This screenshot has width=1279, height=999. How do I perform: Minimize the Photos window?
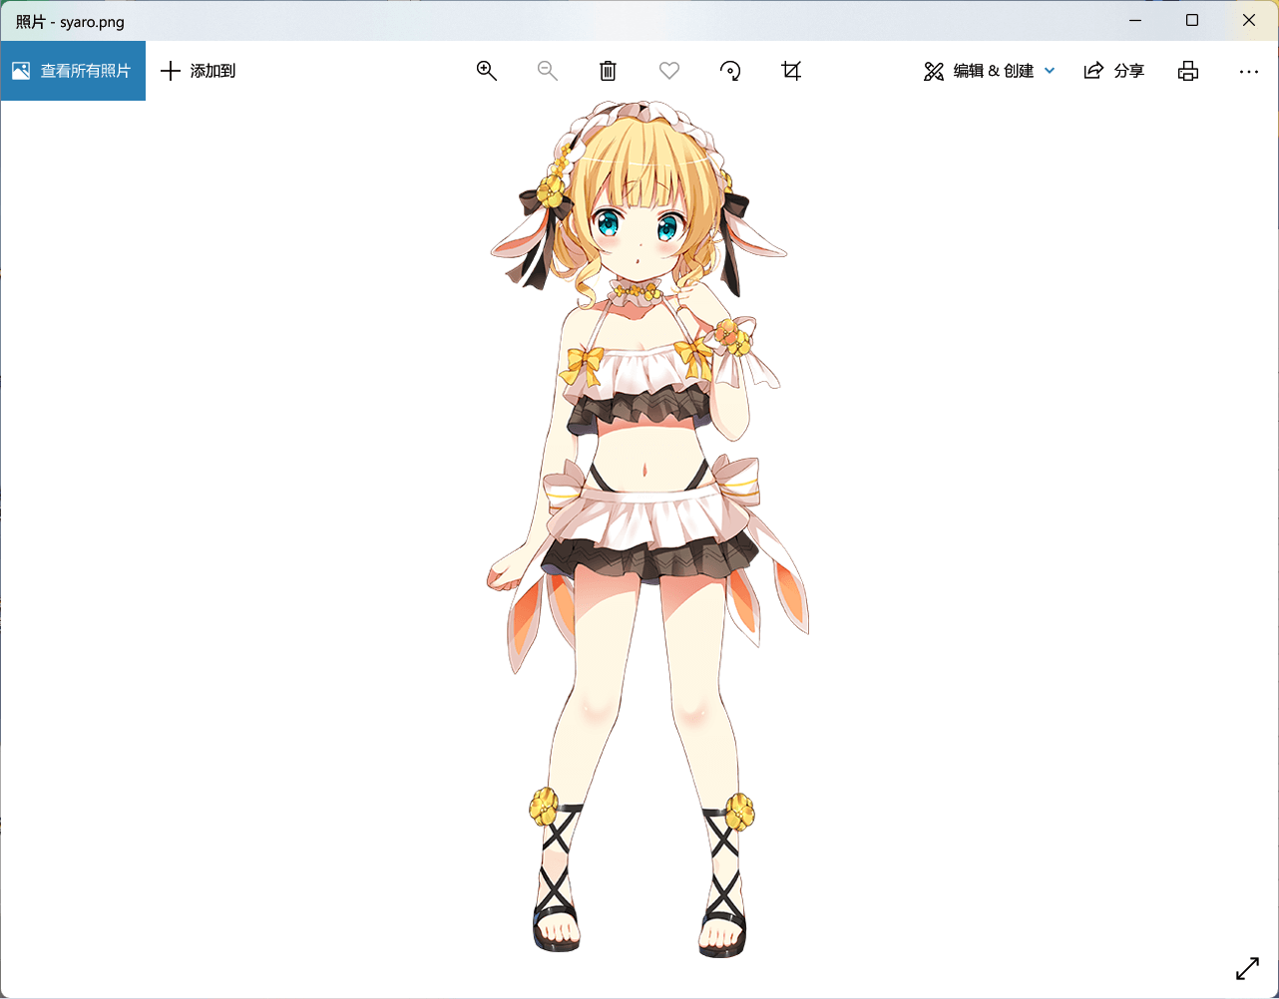[x=1135, y=20]
